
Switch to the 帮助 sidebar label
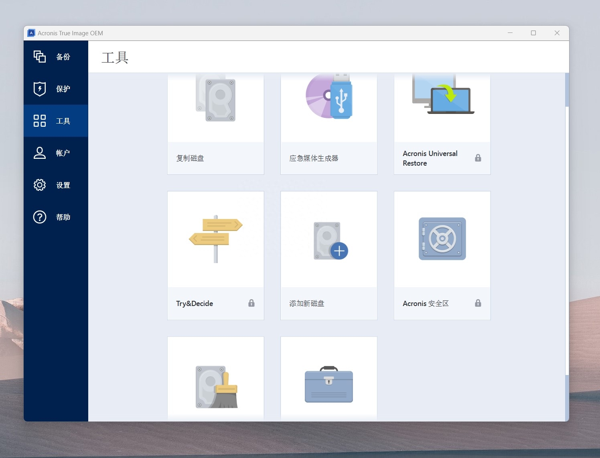click(63, 217)
